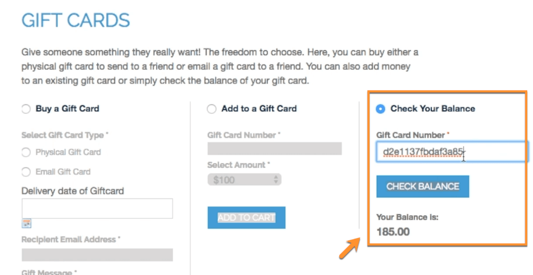This screenshot has width=533, height=275.
Task: Click the GIFT CARDS page heading
Action: pyautogui.click(x=76, y=21)
